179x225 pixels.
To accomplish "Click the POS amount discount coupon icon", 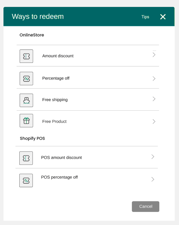I will 26,158.
